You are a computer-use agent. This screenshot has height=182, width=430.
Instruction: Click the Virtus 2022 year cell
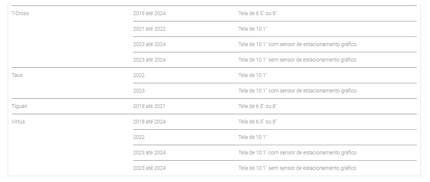coord(139,137)
